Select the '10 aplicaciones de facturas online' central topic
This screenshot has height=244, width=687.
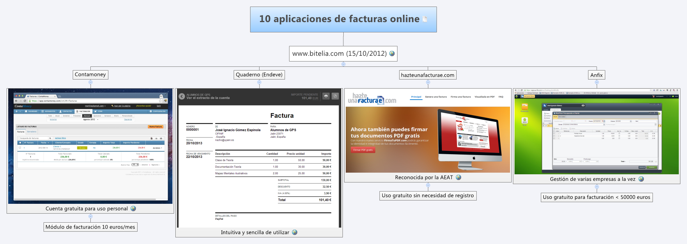(339, 19)
